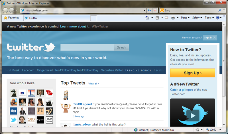Open the FT profile thumbnail

coord(40,111)
